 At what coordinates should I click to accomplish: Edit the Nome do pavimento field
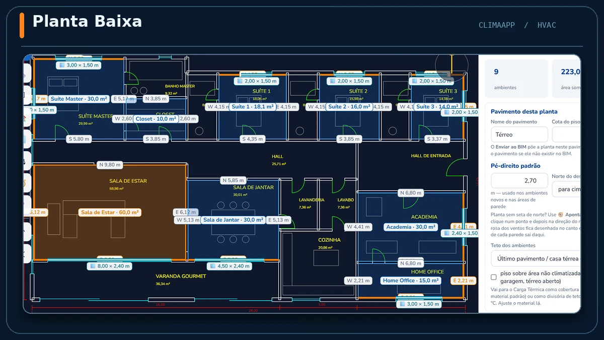pyautogui.click(x=519, y=134)
